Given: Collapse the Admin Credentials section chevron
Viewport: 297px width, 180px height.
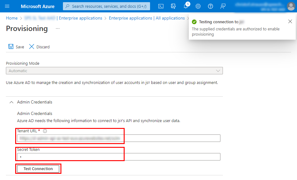Looking at the screenshot, I should [x=11, y=102].
